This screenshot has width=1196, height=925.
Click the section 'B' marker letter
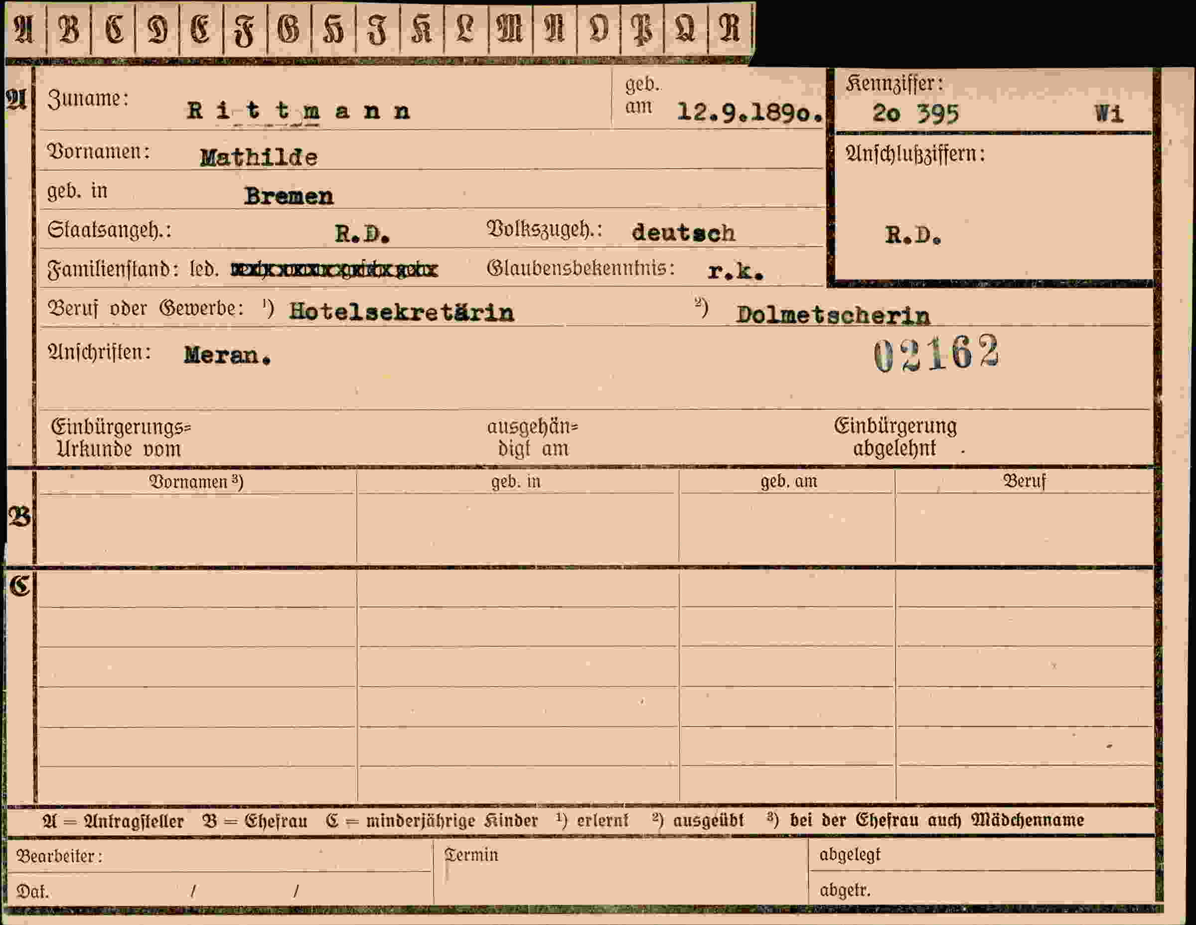(20, 517)
